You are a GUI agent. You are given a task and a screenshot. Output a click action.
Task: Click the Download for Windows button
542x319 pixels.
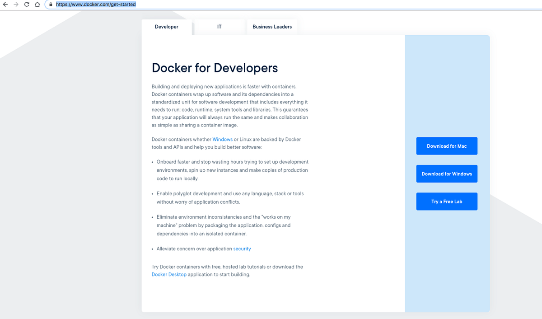pyautogui.click(x=447, y=174)
